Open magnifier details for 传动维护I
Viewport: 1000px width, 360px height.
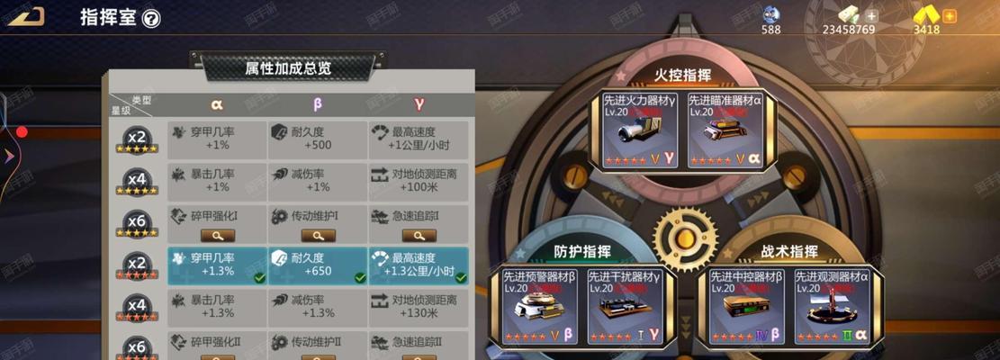319,236
